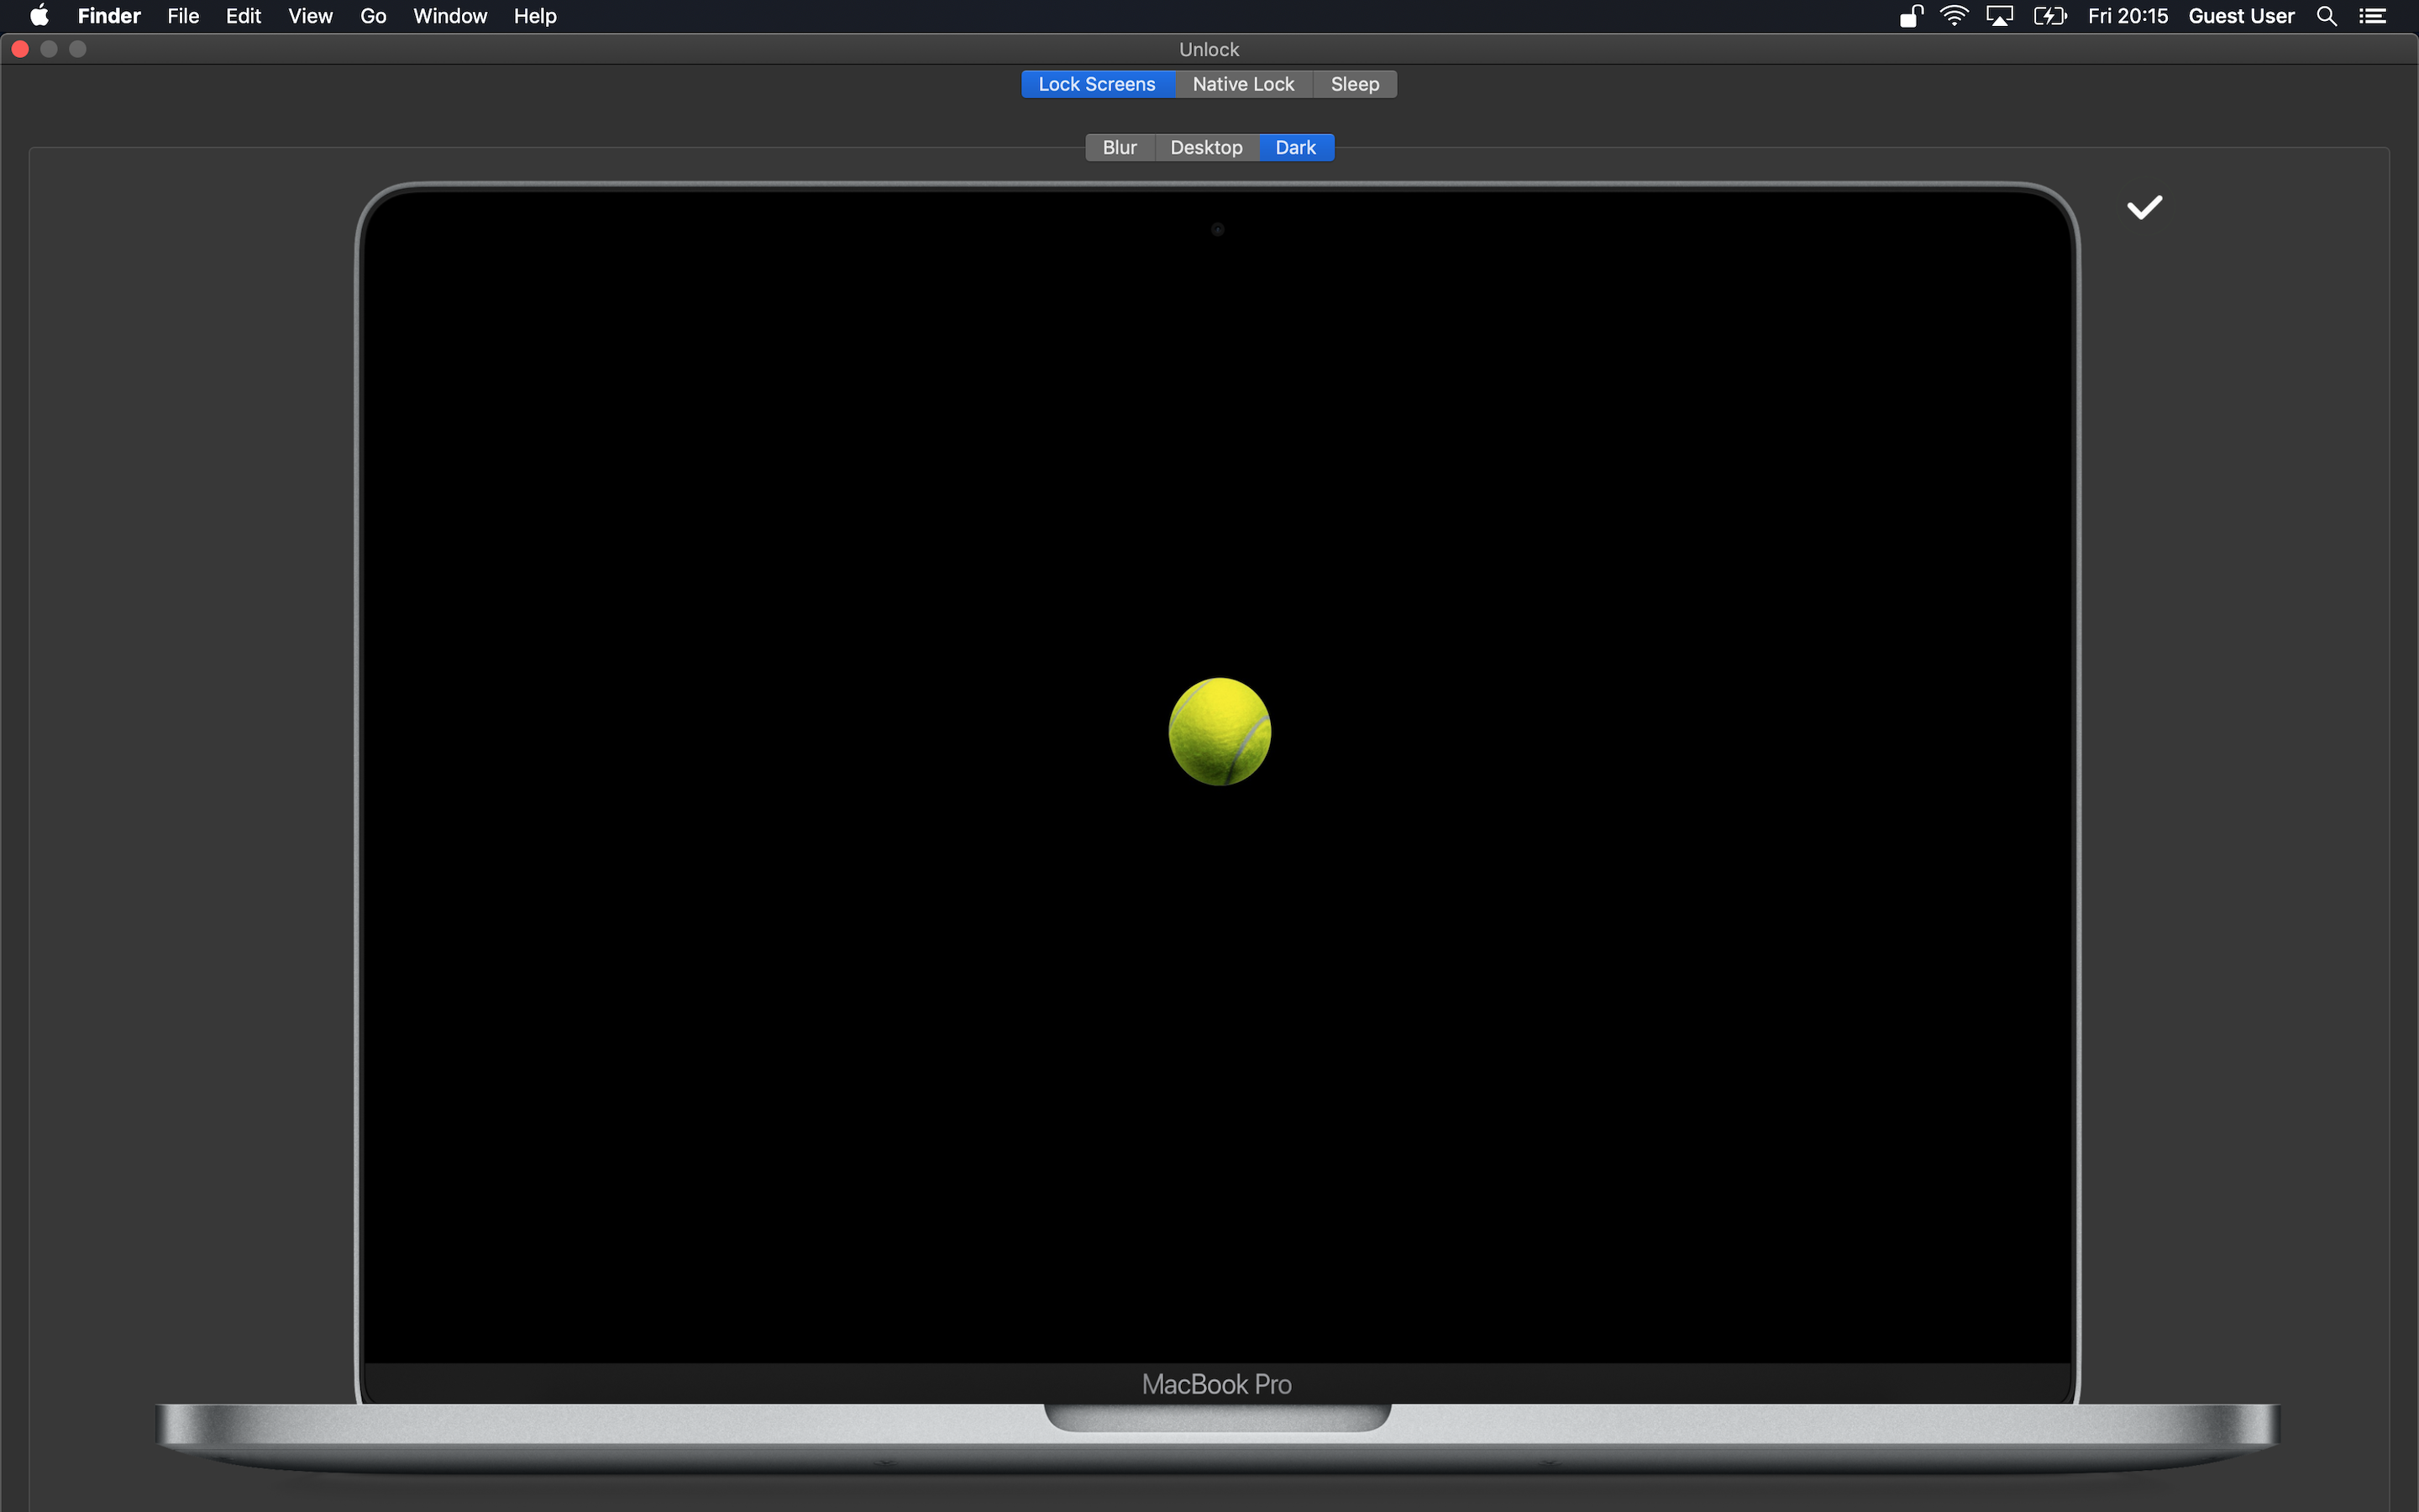The height and width of the screenshot is (1512, 2419).
Task: Click the Apple logo menu
Action: click(39, 16)
